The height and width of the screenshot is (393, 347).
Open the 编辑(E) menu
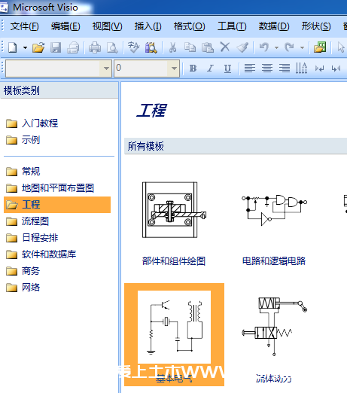point(65,26)
